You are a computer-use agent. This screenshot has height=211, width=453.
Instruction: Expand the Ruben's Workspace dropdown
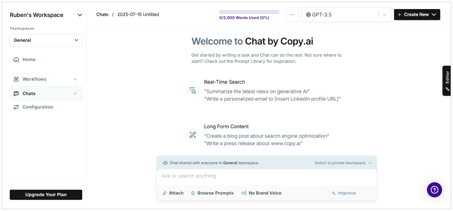[80, 15]
